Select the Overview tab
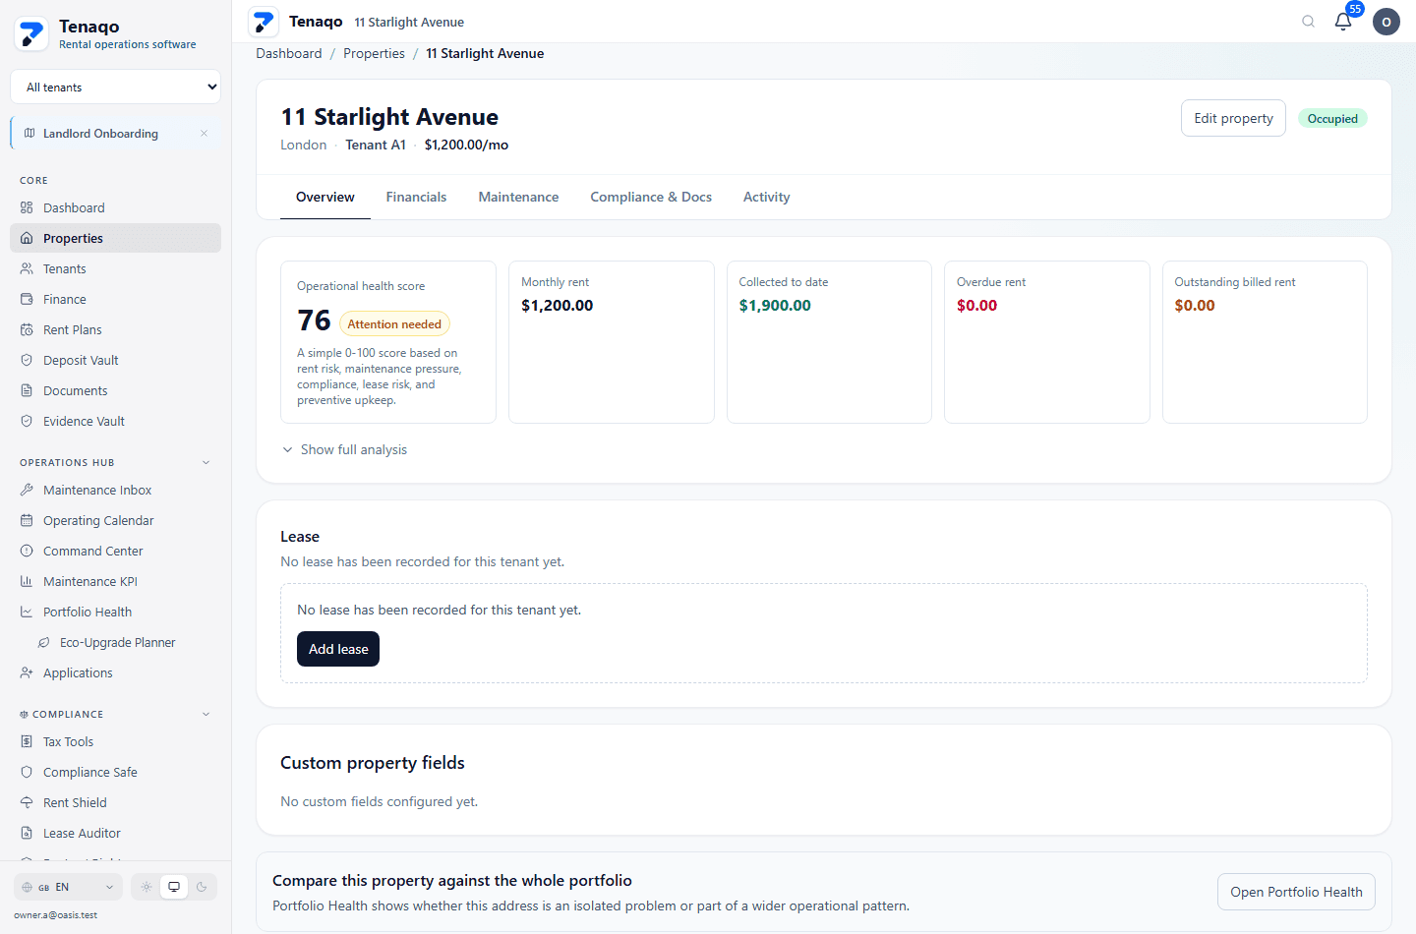This screenshot has width=1416, height=934. coord(325,197)
